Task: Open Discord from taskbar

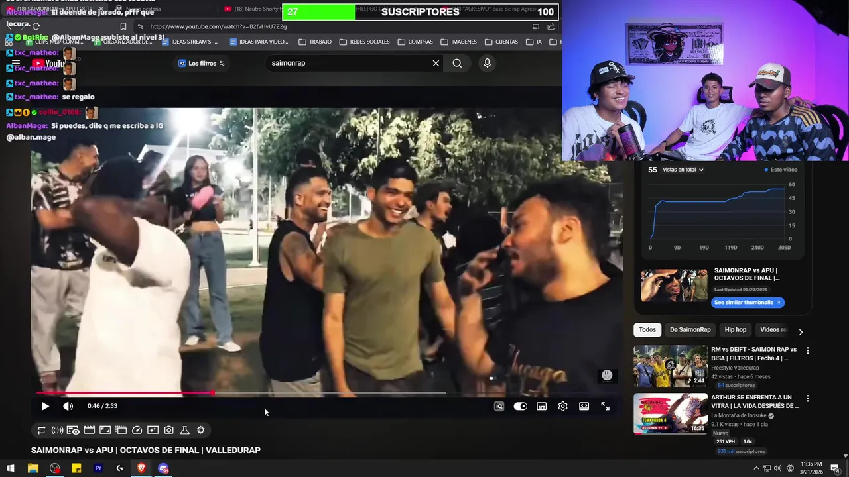Action: (163, 468)
